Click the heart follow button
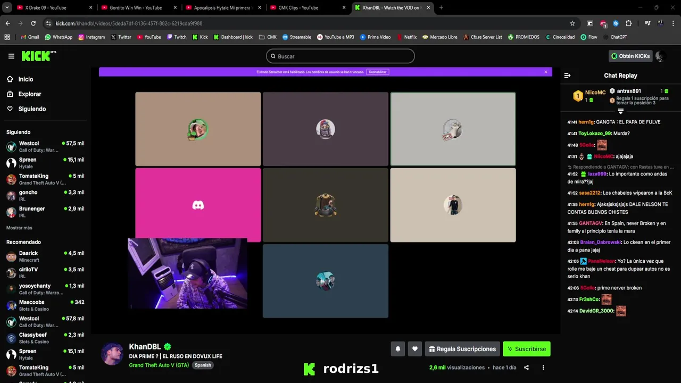681x383 pixels. click(415, 349)
